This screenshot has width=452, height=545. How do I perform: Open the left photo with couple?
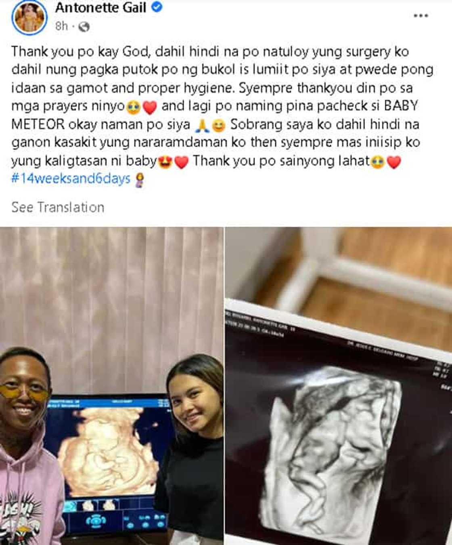(x=111, y=386)
